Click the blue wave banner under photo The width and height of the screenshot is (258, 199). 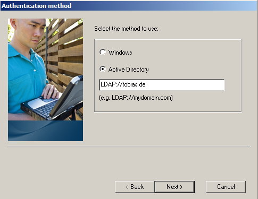[x=45, y=131]
